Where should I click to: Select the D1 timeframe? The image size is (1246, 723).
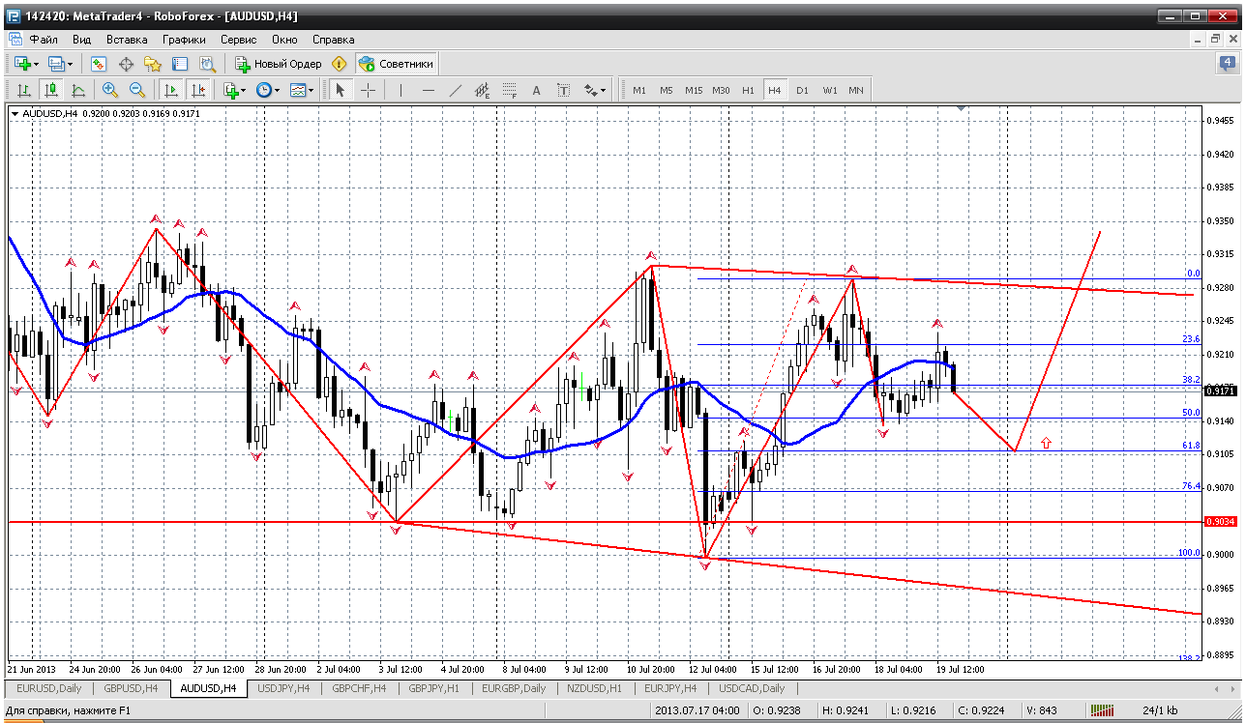[802, 90]
